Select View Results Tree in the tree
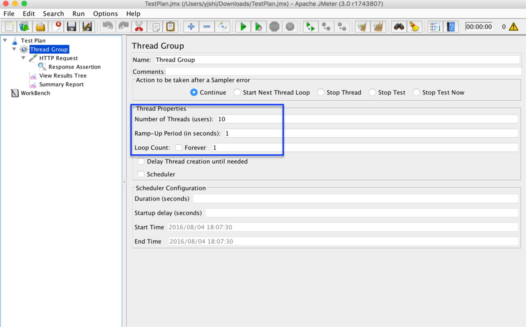The image size is (526, 327). pyautogui.click(x=63, y=75)
